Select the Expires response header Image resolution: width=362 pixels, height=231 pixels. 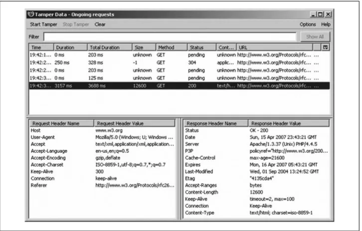pyautogui.click(x=256, y=165)
